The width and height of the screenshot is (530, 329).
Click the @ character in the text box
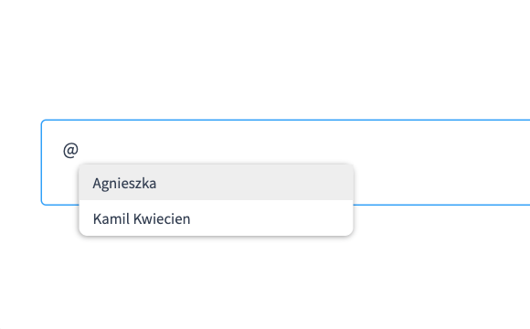click(x=70, y=151)
